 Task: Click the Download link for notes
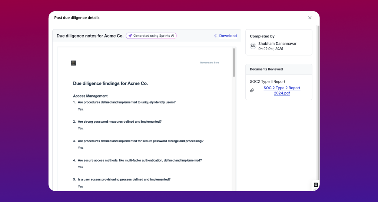click(x=228, y=36)
